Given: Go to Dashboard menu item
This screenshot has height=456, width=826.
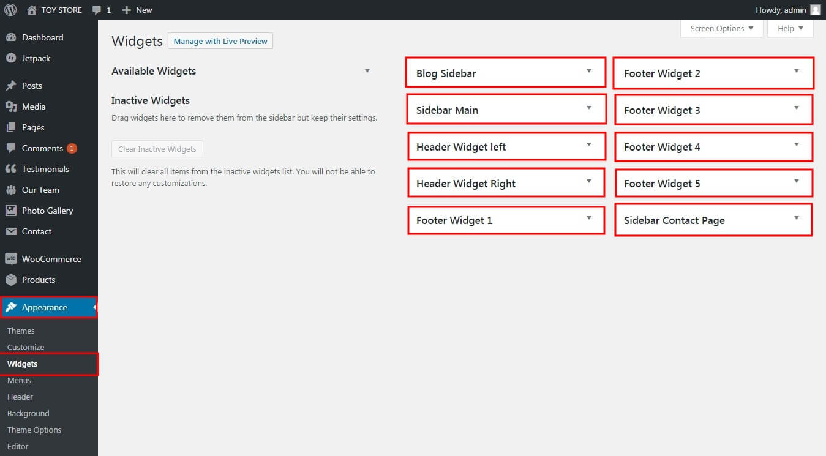Looking at the screenshot, I should pyautogui.click(x=49, y=37).
